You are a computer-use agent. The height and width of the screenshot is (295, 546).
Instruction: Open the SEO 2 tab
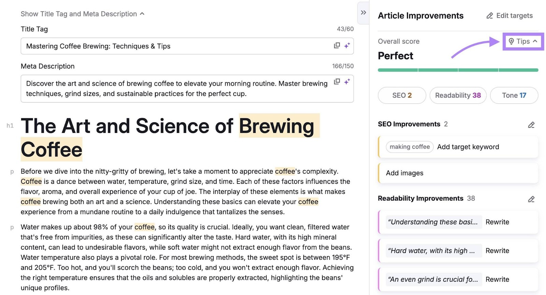[x=402, y=95]
